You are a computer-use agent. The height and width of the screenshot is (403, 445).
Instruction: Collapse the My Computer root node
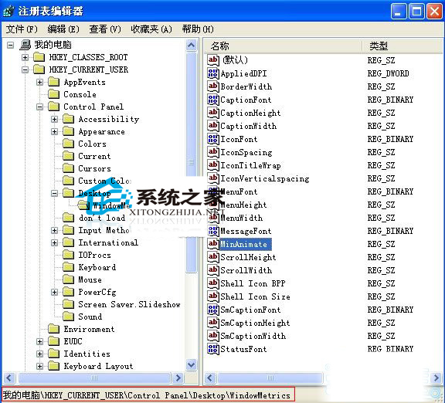point(11,45)
